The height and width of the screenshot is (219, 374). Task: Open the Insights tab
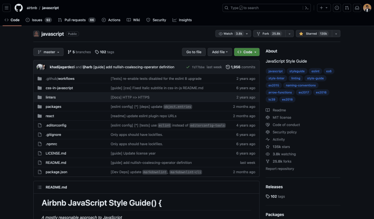click(x=182, y=20)
